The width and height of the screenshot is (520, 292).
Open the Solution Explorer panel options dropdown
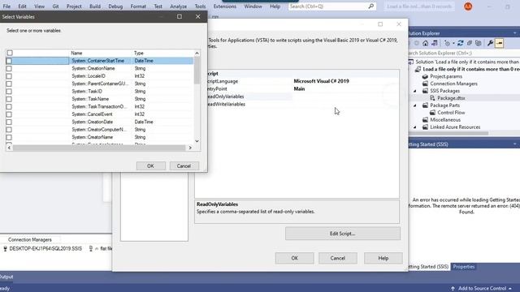[514, 33]
